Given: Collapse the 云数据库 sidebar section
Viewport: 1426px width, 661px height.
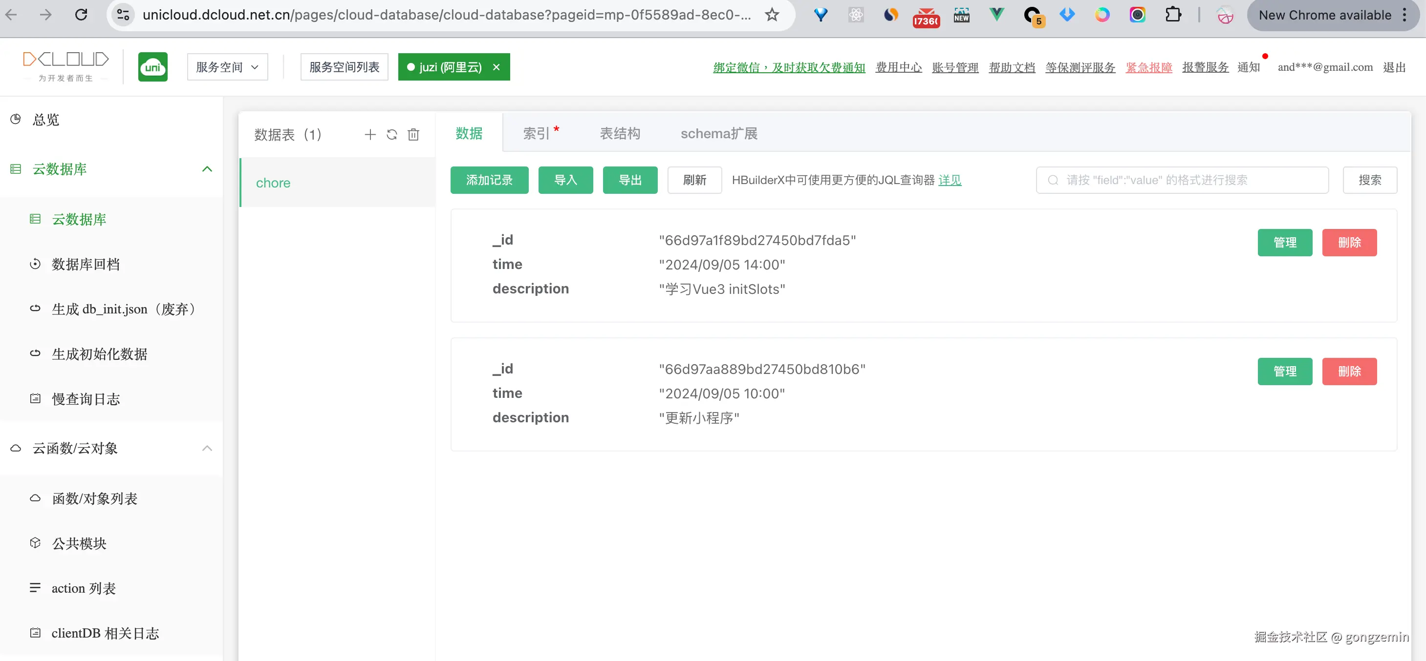Looking at the screenshot, I should 207,169.
